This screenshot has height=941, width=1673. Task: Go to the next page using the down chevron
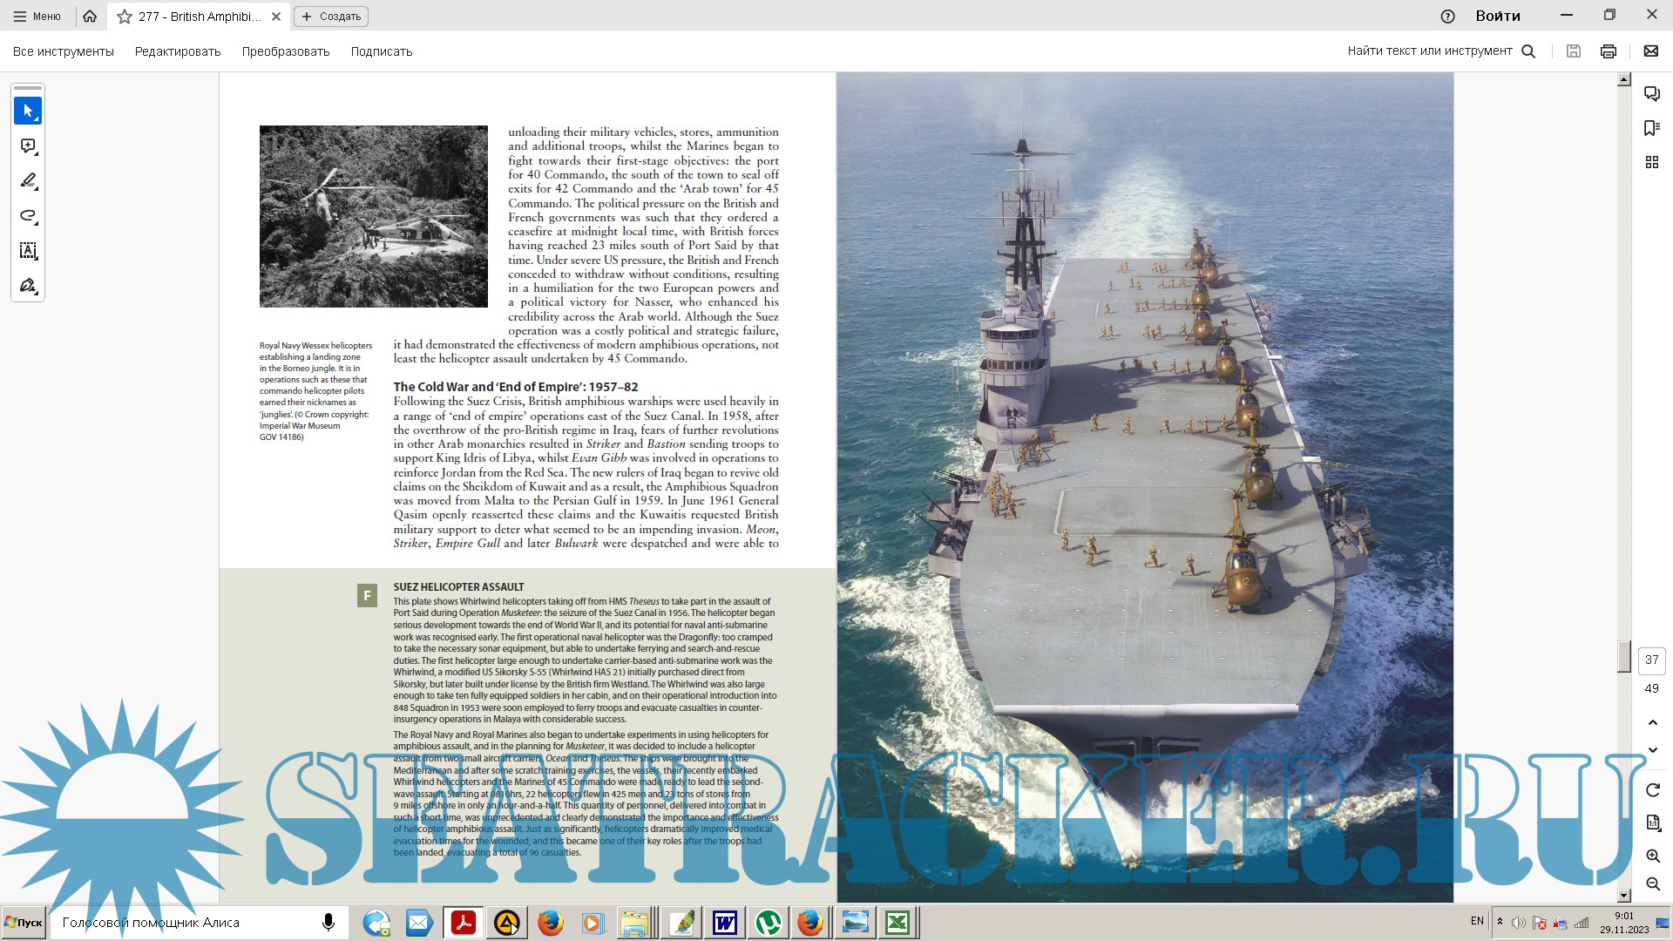pyautogui.click(x=1652, y=749)
